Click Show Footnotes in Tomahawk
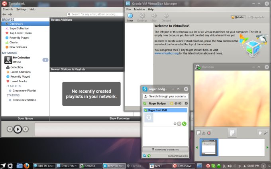 click(x=120, y=118)
